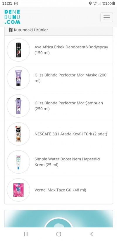Screen dimensions: 117x241
Task: Tap the Vernel Max Taze Gül image
Action: tap(18, 190)
